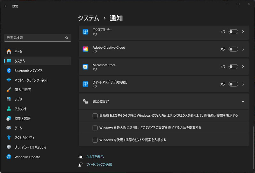255x173 pixels.
Task: Click Windows Update label in sidebar
Action: tap(27, 157)
